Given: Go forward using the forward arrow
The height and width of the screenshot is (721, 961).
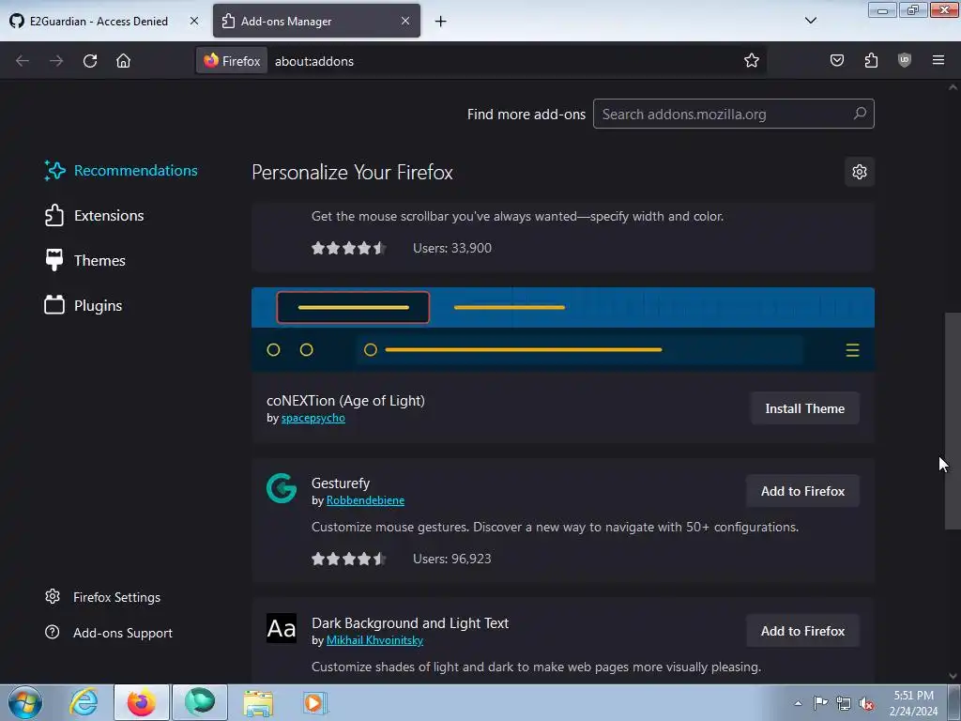Looking at the screenshot, I should (x=56, y=61).
